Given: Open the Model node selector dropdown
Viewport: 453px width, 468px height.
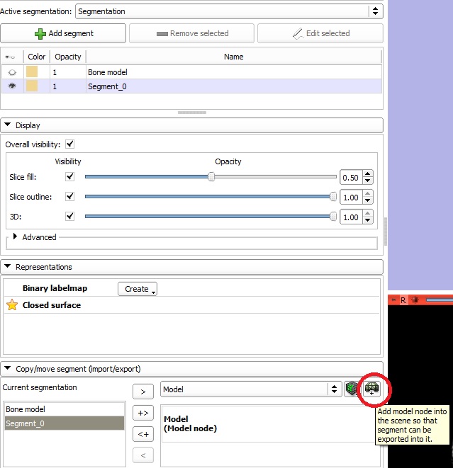Looking at the screenshot, I should (251, 389).
